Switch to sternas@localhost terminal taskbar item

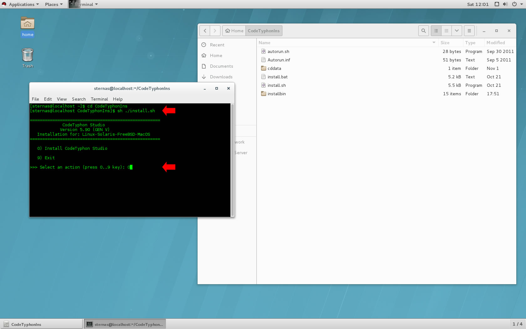pyautogui.click(x=125, y=324)
